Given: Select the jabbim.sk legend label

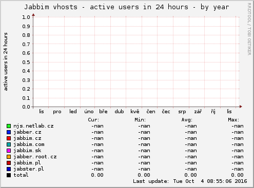Looking at the screenshot, I should point(27,151).
